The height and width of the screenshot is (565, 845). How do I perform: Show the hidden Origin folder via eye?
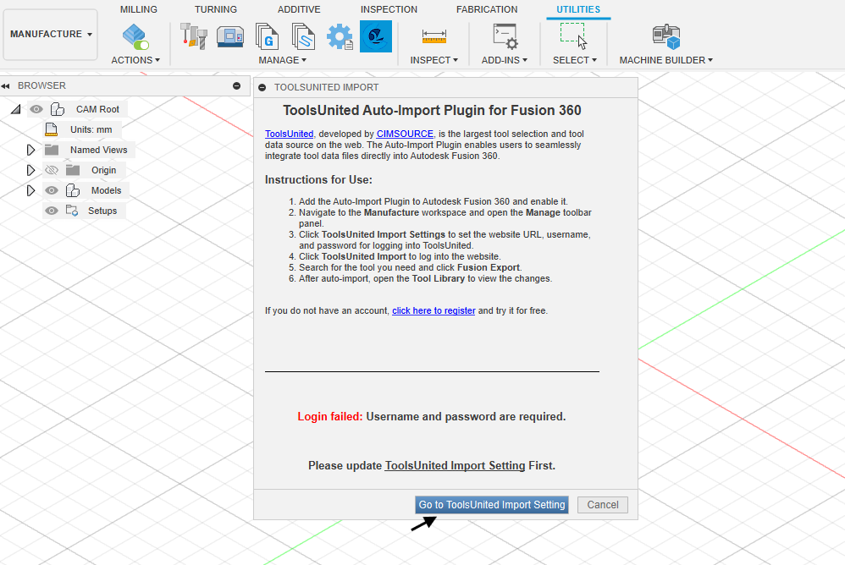(52, 170)
